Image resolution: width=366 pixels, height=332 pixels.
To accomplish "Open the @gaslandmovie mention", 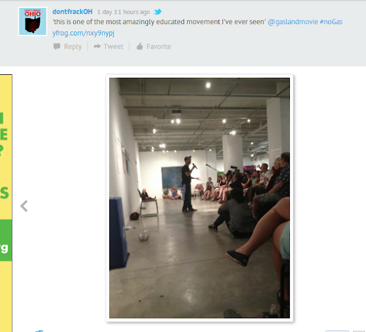I will pyautogui.click(x=293, y=22).
